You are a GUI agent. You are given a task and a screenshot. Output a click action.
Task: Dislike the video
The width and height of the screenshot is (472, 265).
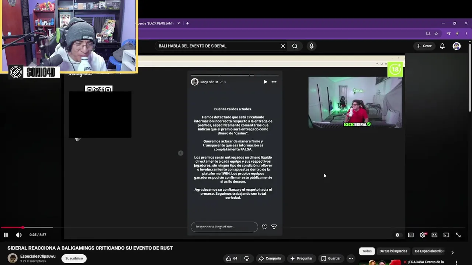point(247,258)
